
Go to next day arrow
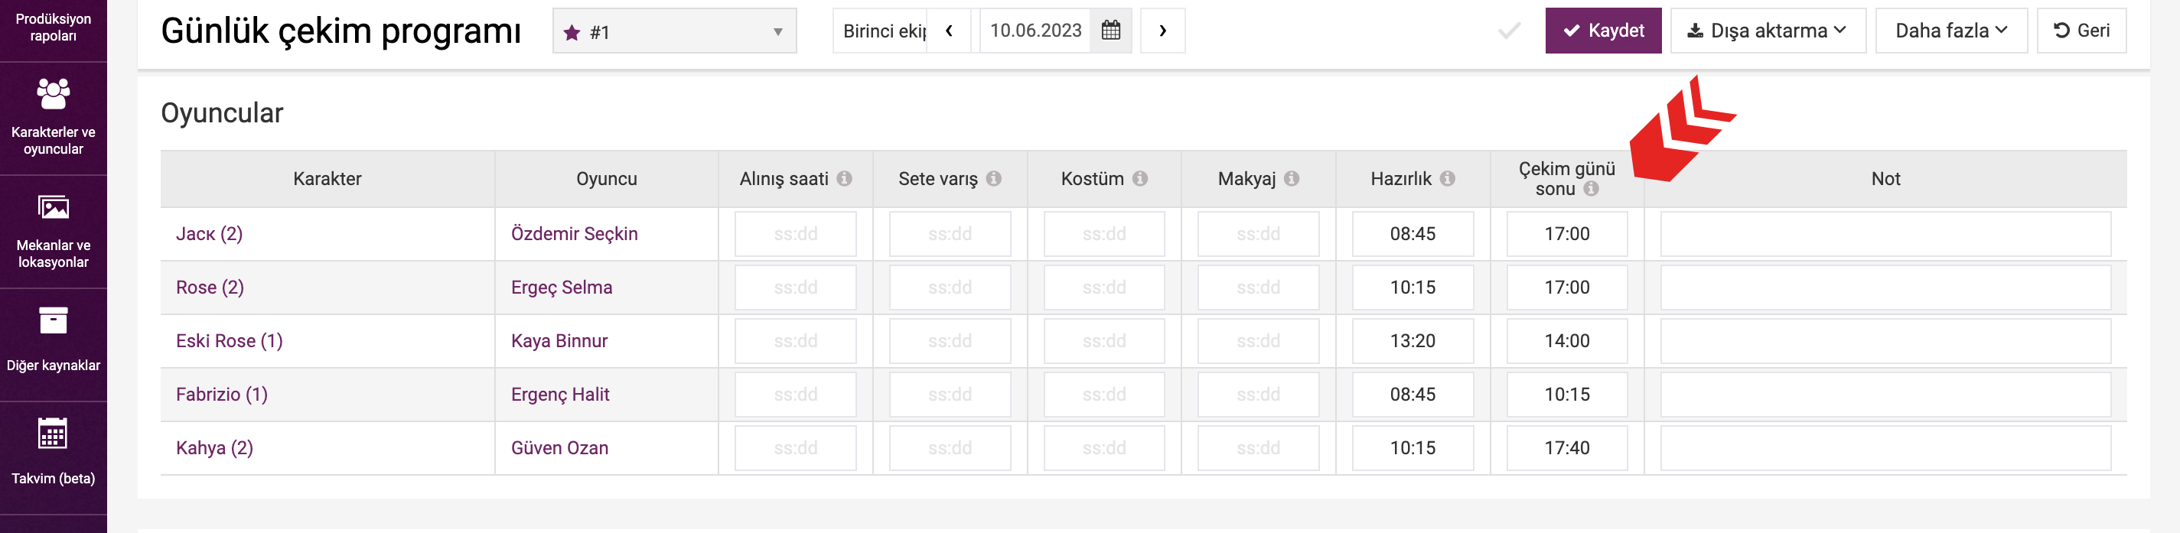pyautogui.click(x=1163, y=31)
